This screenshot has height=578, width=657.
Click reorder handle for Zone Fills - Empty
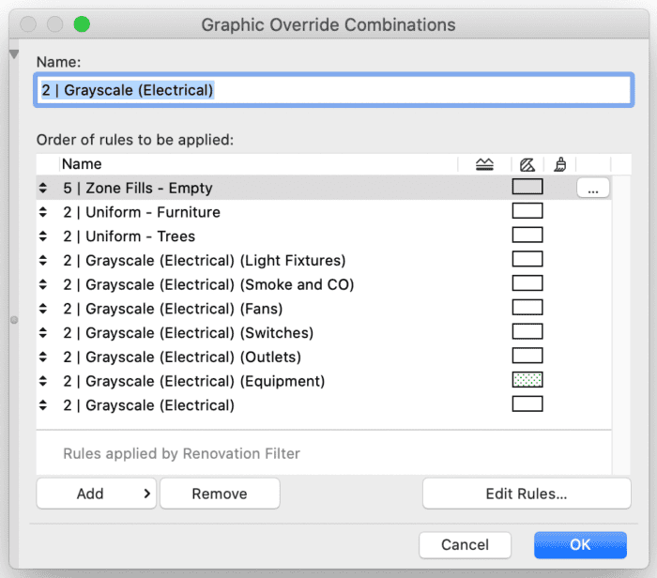pos(43,188)
